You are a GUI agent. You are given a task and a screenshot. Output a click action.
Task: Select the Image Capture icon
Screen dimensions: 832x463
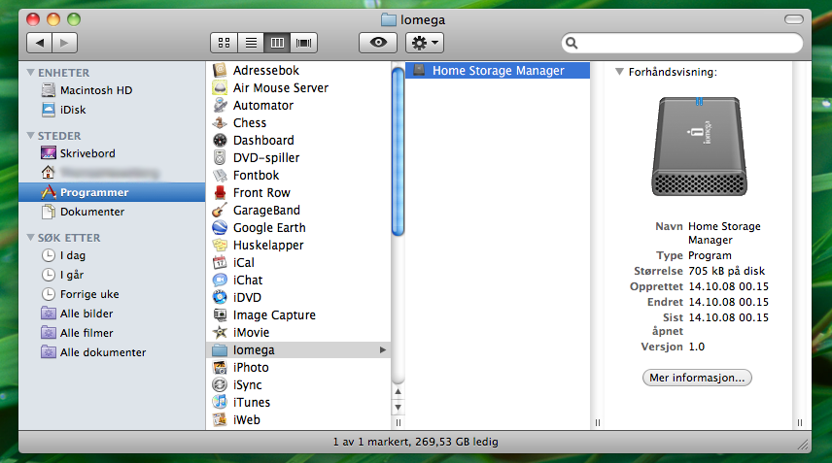(220, 314)
